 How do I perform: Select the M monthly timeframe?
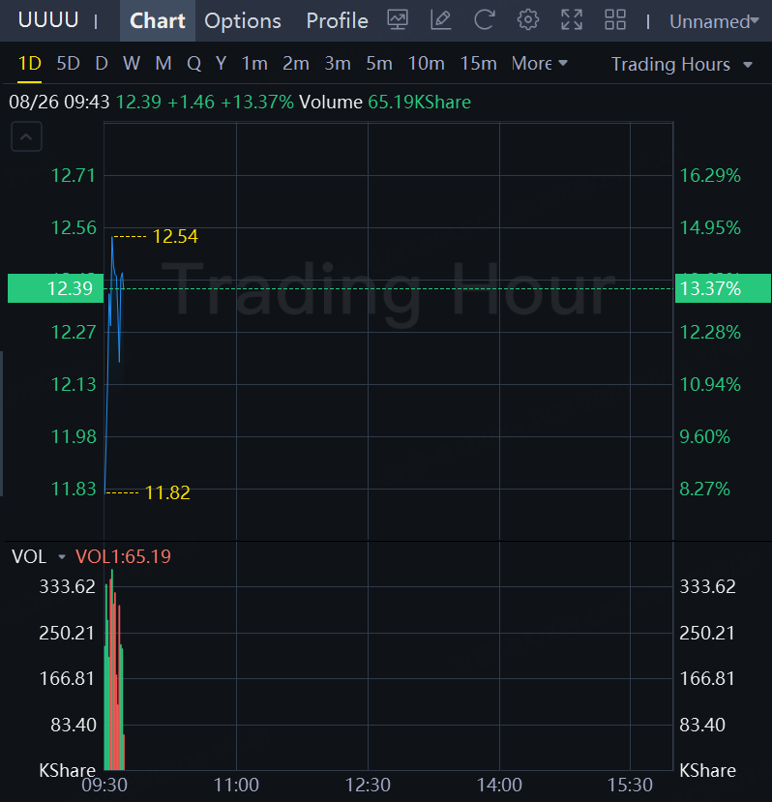(x=163, y=64)
